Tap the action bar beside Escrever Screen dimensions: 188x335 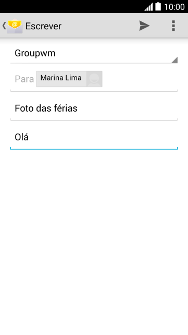98,26
